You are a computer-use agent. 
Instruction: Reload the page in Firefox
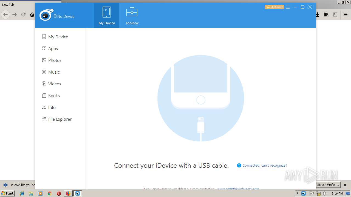(x=23, y=15)
